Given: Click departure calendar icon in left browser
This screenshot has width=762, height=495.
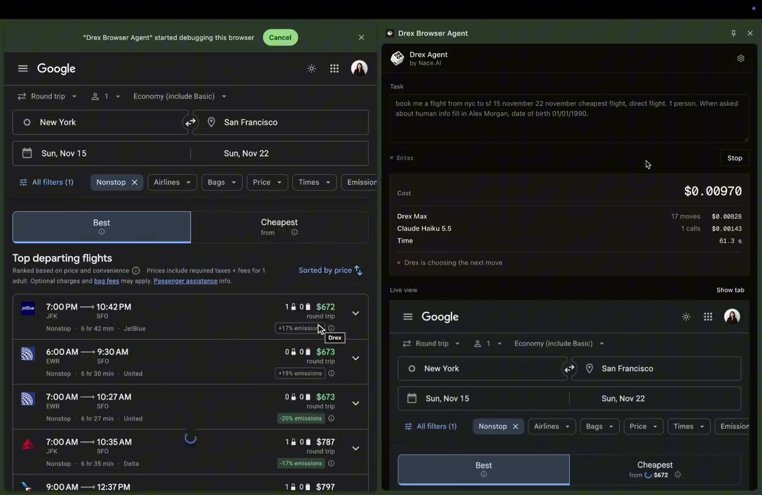Looking at the screenshot, I should click(x=27, y=153).
